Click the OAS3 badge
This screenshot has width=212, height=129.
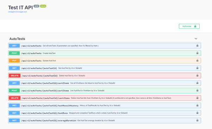tap(43, 6)
